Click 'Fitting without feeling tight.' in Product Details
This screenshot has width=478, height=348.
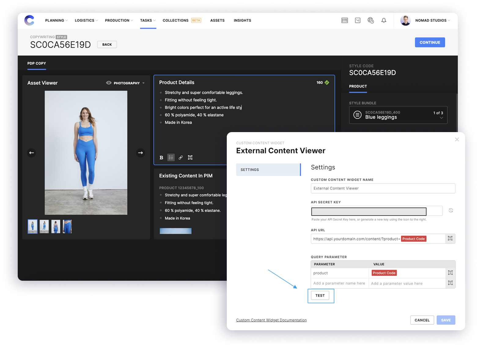coord(191,100)
